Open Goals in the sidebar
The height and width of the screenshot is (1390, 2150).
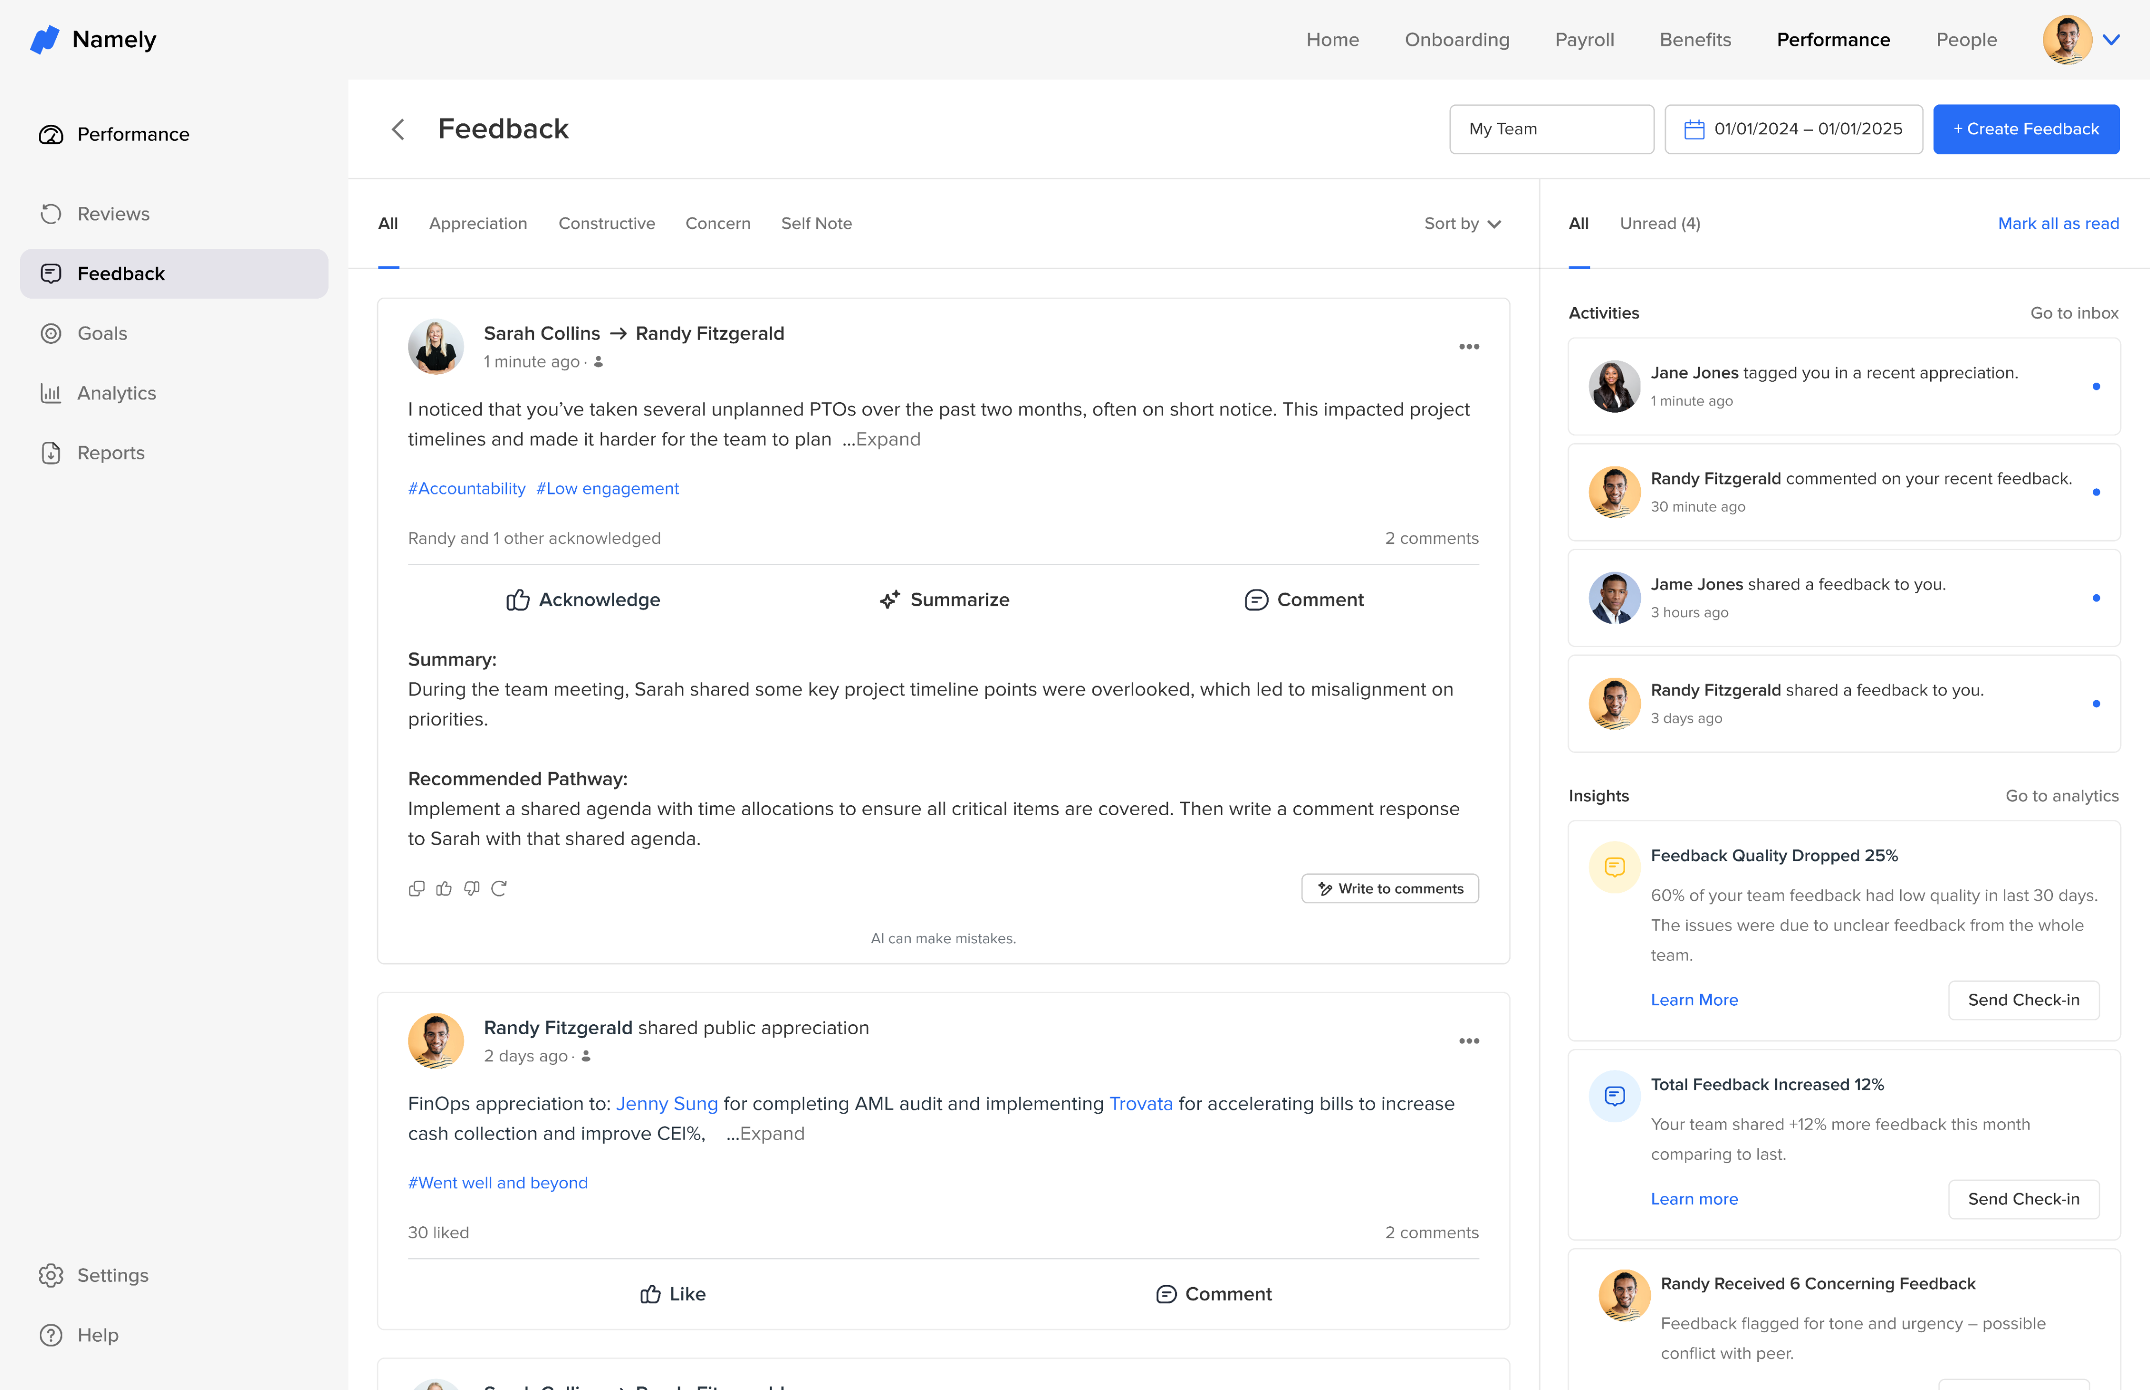point(102,333)
